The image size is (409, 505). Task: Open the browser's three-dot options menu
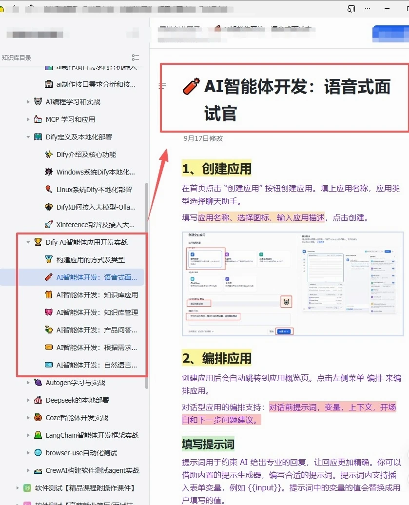[x=368, y=8]
